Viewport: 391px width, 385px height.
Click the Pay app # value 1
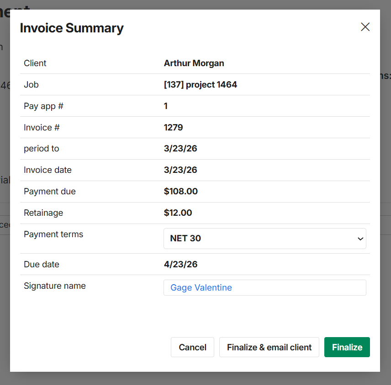[x=166, y=106]
